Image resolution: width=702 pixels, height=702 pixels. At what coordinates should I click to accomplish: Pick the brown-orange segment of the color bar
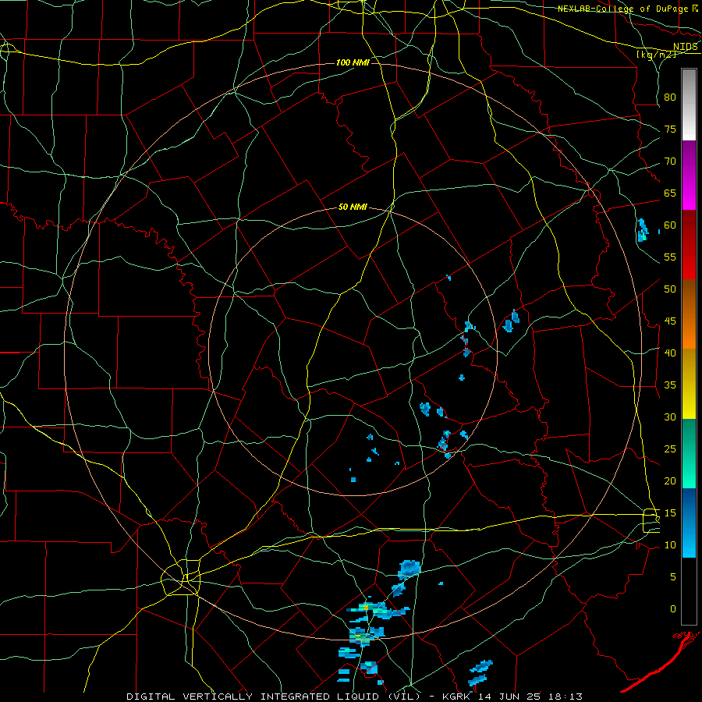click(689, 314)
